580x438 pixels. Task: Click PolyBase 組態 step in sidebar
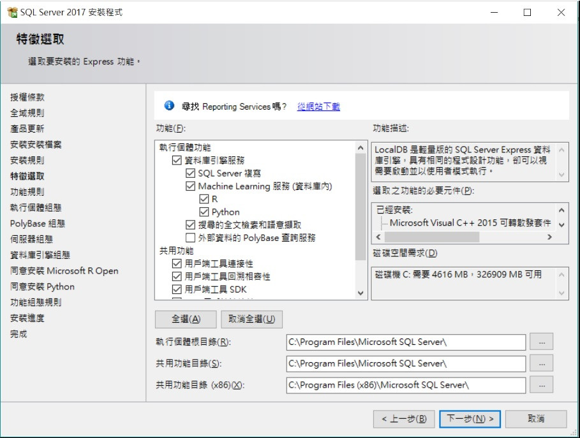(x=38, y=224)
